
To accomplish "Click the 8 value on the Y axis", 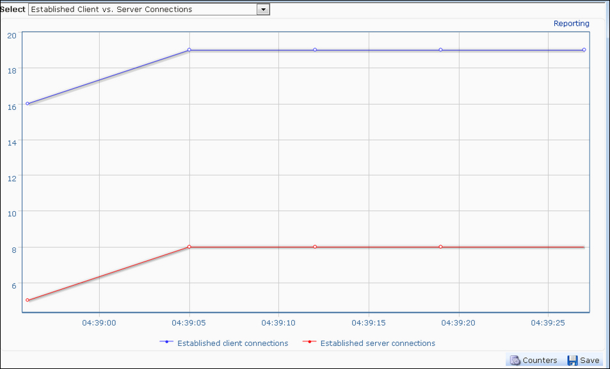I will 14,250.
